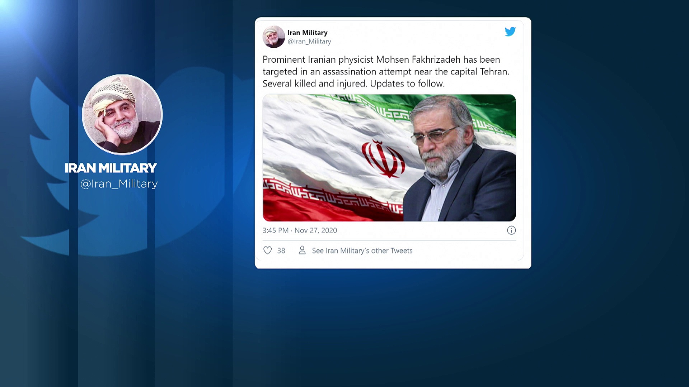Click the large IRAN MILITARY title text
689x387 pixels.
click(x=111, y=168)
